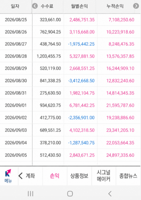Tap the Android home button
The height and width of the screenshot is (200, 141).
coord(70,194)
